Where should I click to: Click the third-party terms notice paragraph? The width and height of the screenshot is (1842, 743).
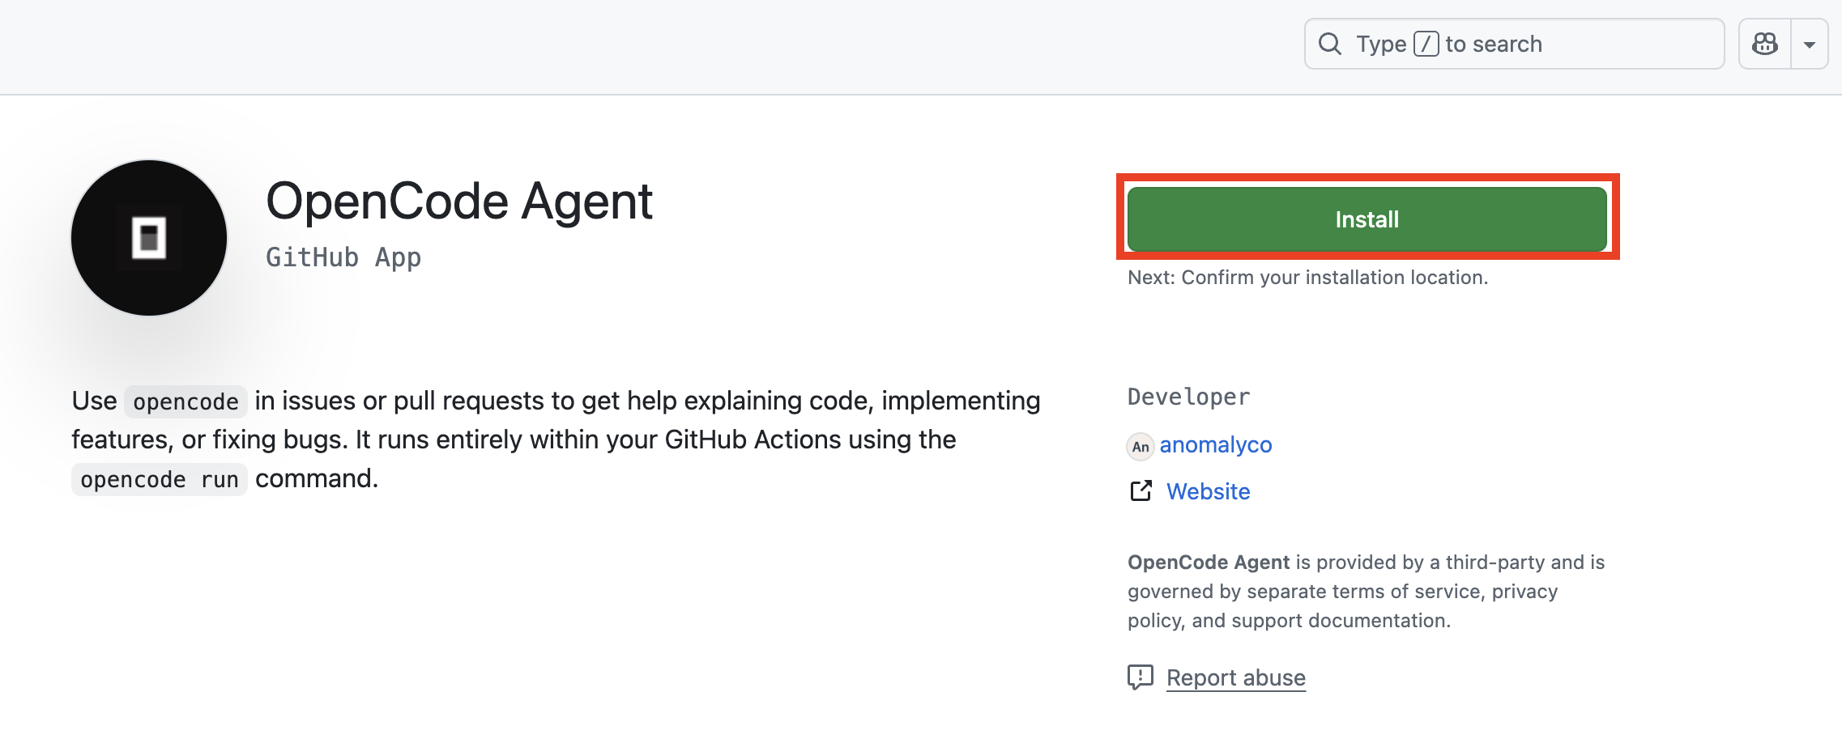[1367, 591]
